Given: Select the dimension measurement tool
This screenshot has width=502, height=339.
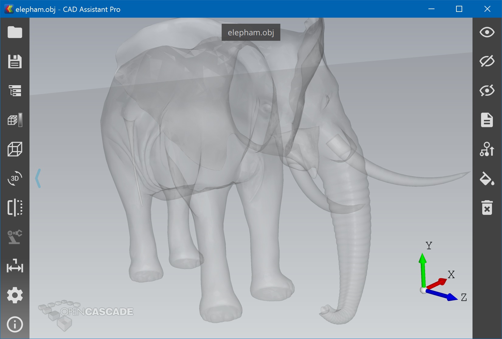Looking at the screenshot, I should click(x=15, y=266).
